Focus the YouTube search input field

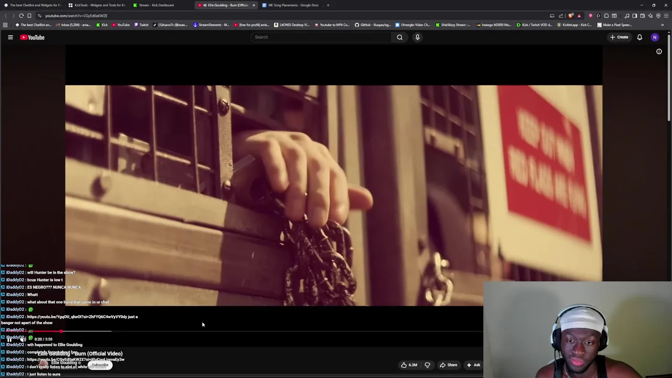(321, 37)
